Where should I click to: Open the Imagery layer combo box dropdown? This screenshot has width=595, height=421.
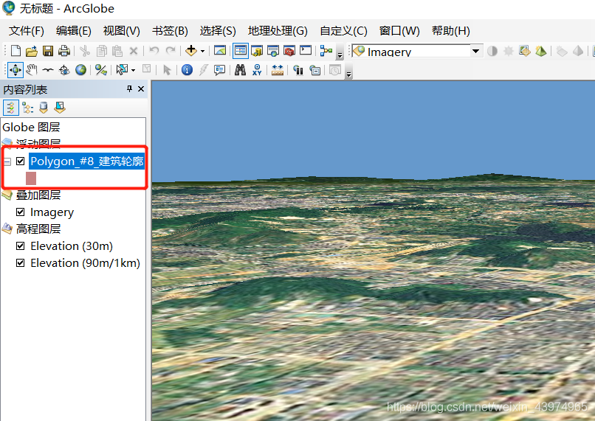tap(475, 51)
